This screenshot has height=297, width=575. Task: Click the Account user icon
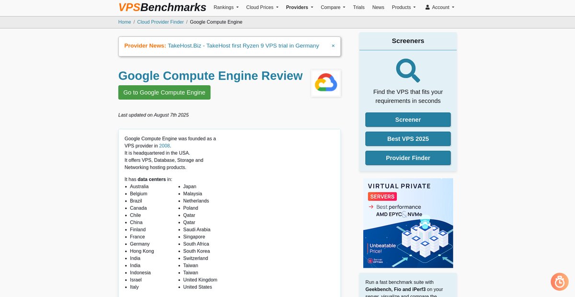pyautogui.click(x=427, y=7)
